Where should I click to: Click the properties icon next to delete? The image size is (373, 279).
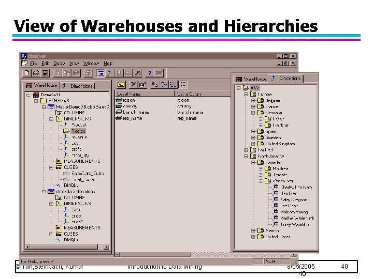click(142, 84)
